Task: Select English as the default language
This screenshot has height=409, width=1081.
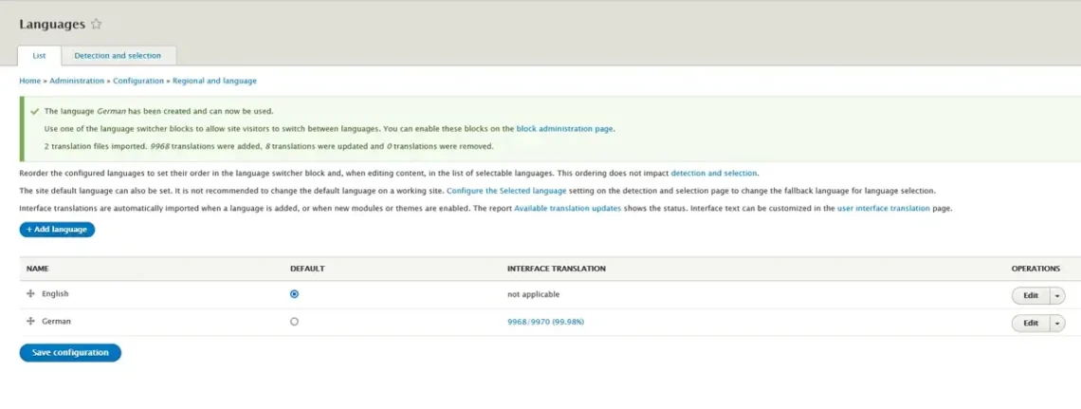Action: (x=294, y=294)
